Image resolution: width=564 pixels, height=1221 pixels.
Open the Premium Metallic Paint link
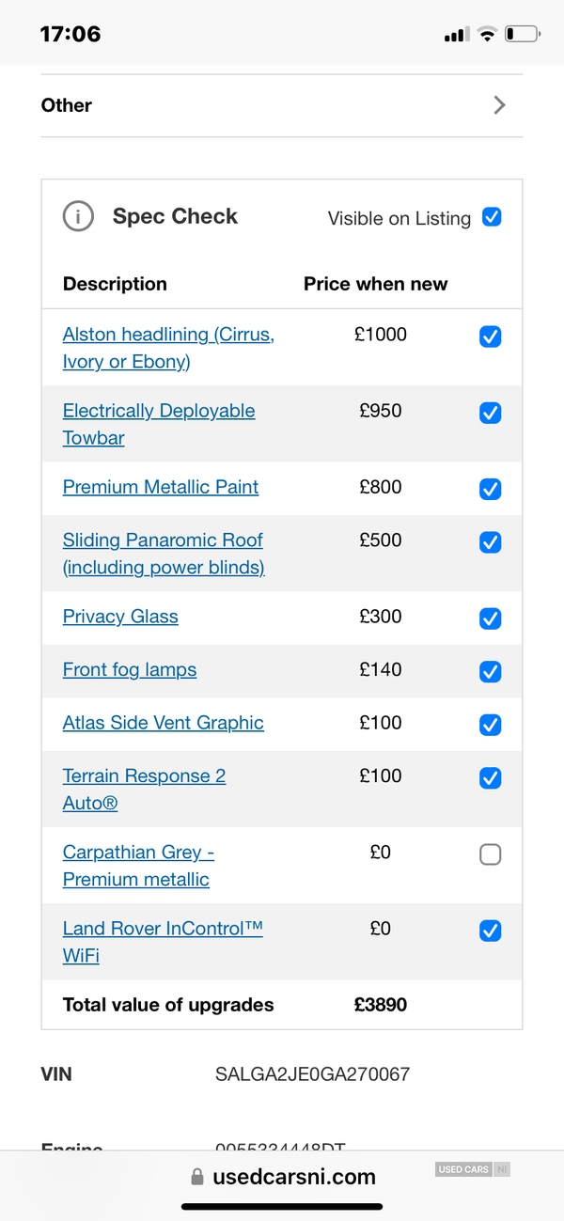161,487
